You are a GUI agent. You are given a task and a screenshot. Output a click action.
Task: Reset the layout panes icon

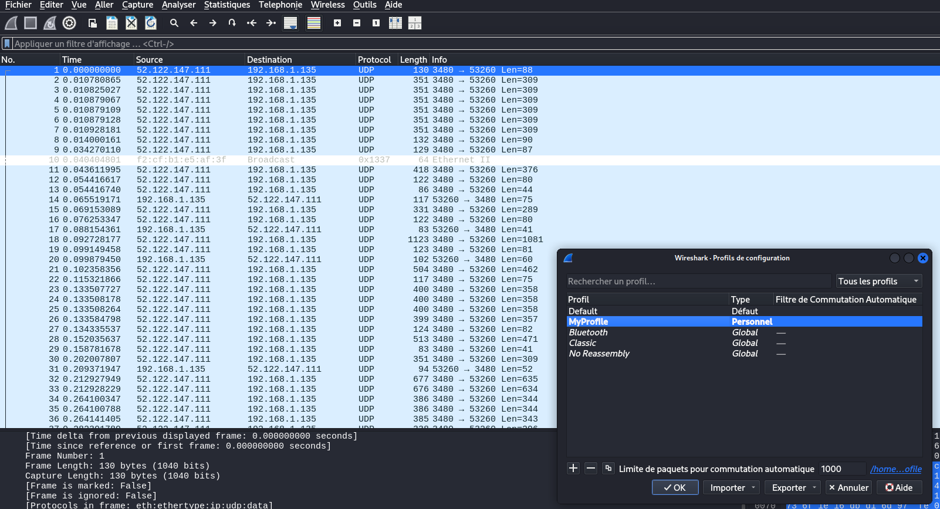415,23
